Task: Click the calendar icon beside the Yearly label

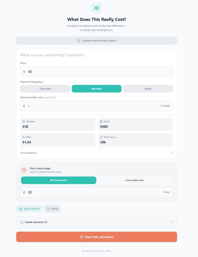Action: 101,121
